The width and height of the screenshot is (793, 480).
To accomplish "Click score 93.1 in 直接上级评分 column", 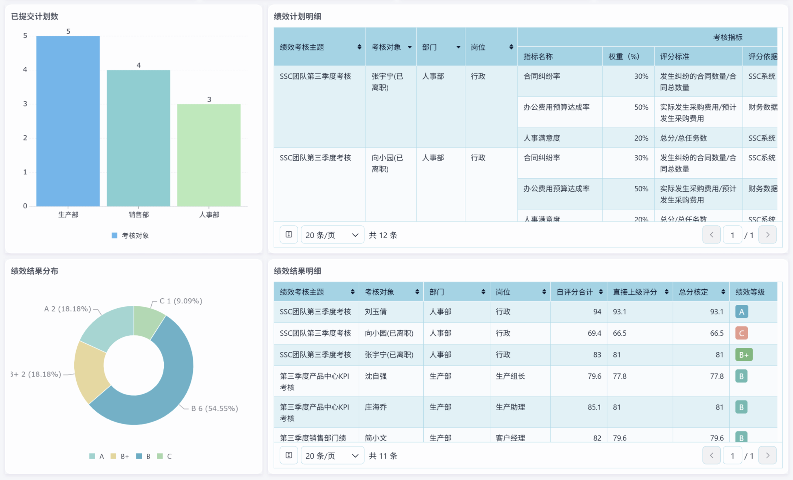I will pyautogui.click(x=619, y=312).
